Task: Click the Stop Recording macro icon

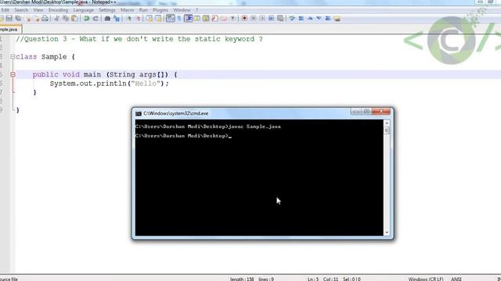Action: coord(254,19)
